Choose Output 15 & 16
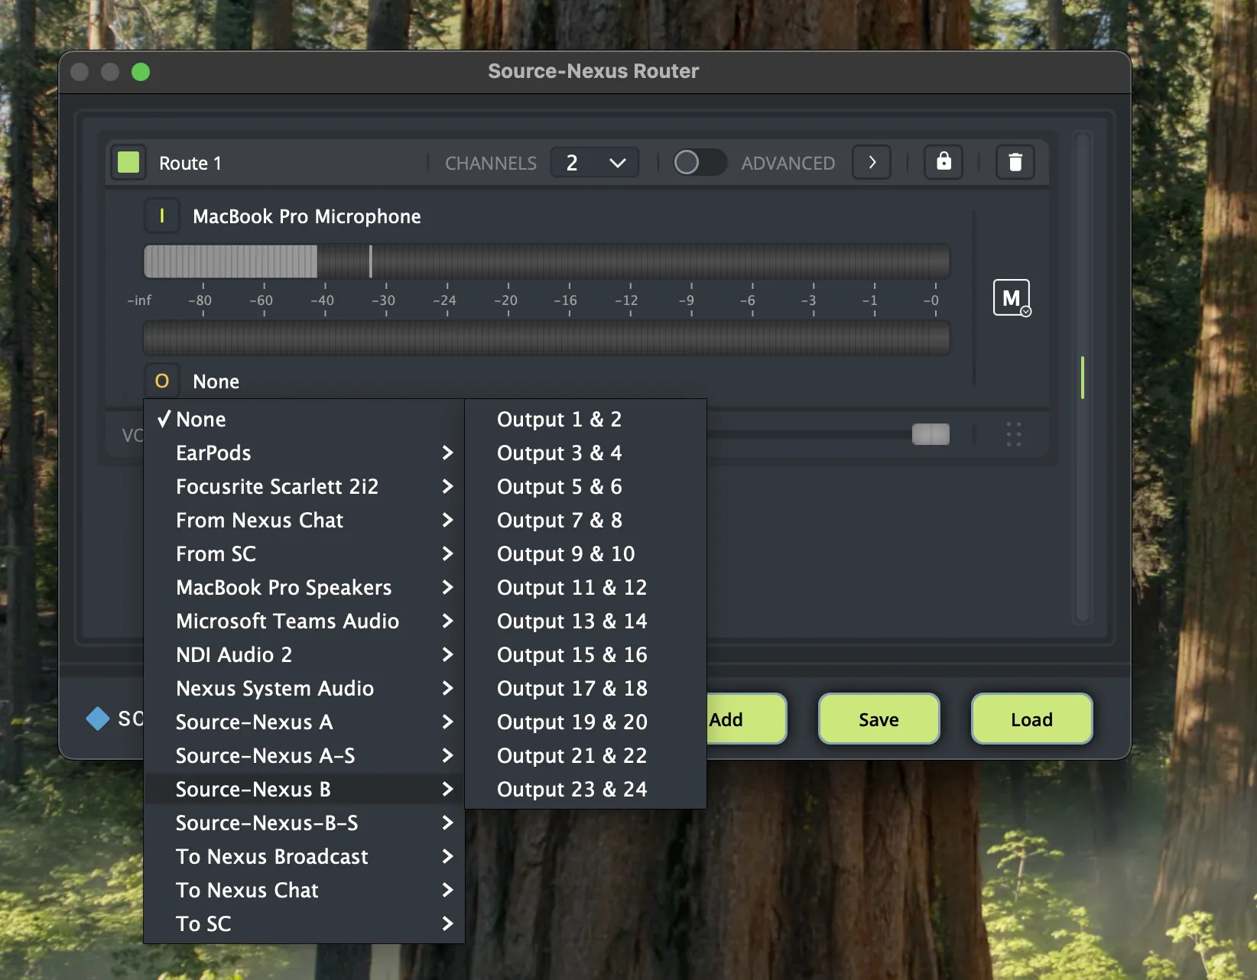Viewport: 1257px width, 980px height. [x=586, y=654]
